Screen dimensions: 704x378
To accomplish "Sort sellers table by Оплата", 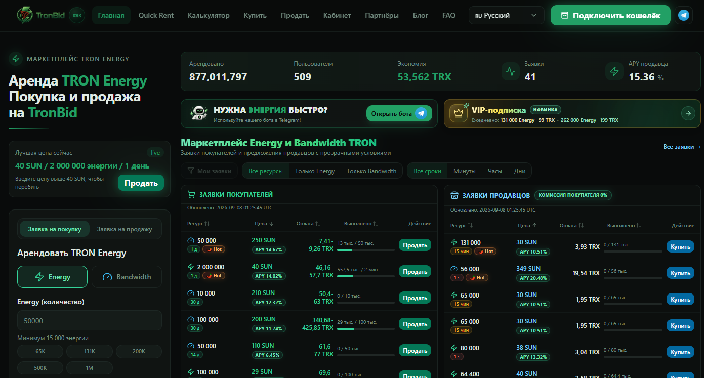I will pyautogui.click(x=571, y=225).
